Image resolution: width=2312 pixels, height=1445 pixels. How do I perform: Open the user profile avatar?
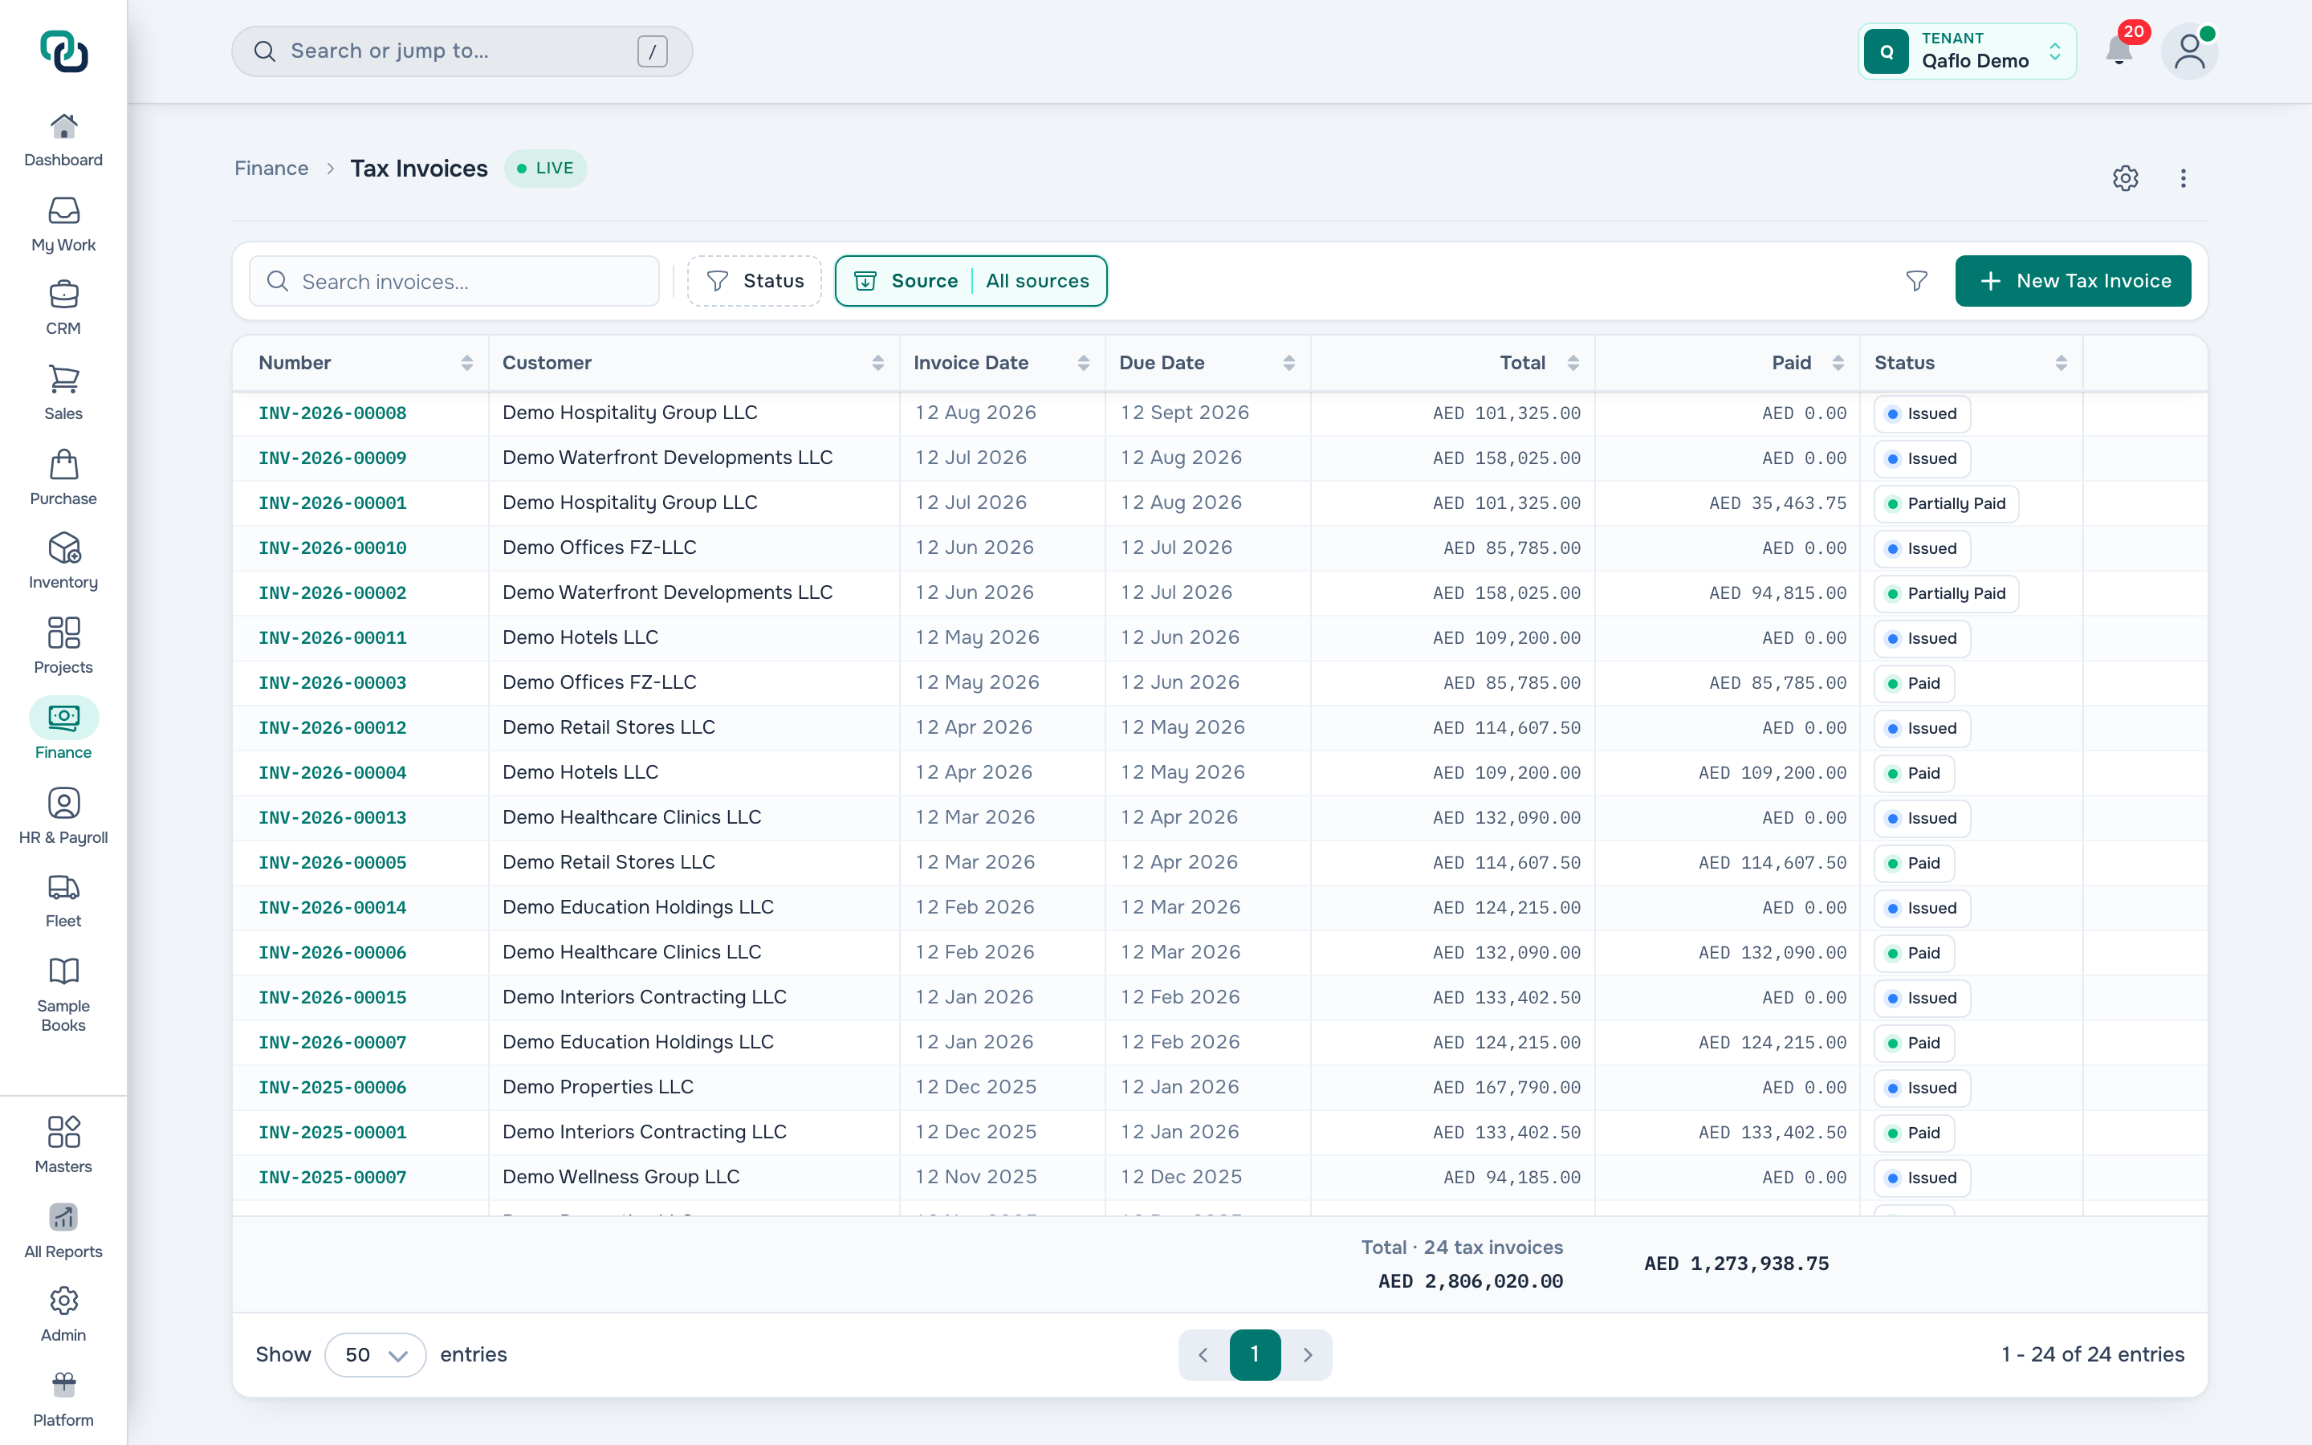pyautogui.click(x=2190, y=51)
